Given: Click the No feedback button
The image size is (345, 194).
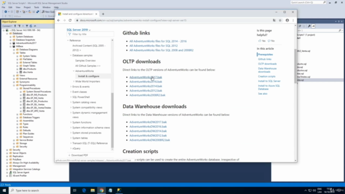Looking at the screenshot, I should click(x=271, y=41).
